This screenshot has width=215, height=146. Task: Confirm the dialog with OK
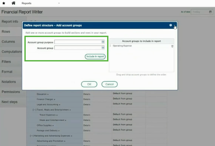[89, 84]
